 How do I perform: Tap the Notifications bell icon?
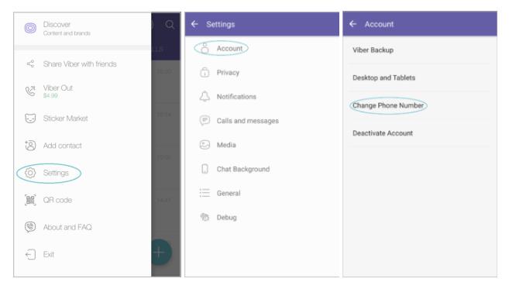[x=205, y=96]
